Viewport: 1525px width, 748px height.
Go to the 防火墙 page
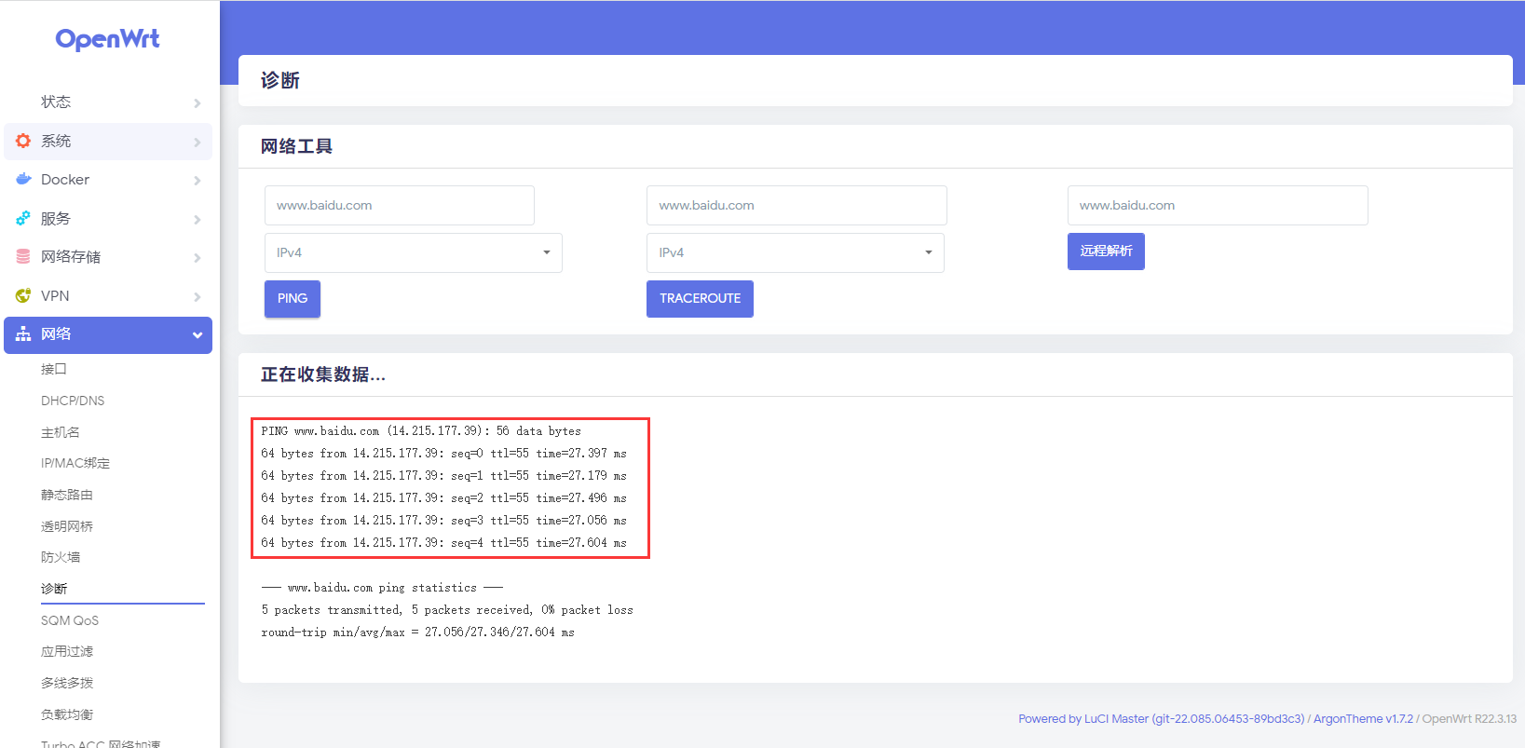[x=61, y=557]
